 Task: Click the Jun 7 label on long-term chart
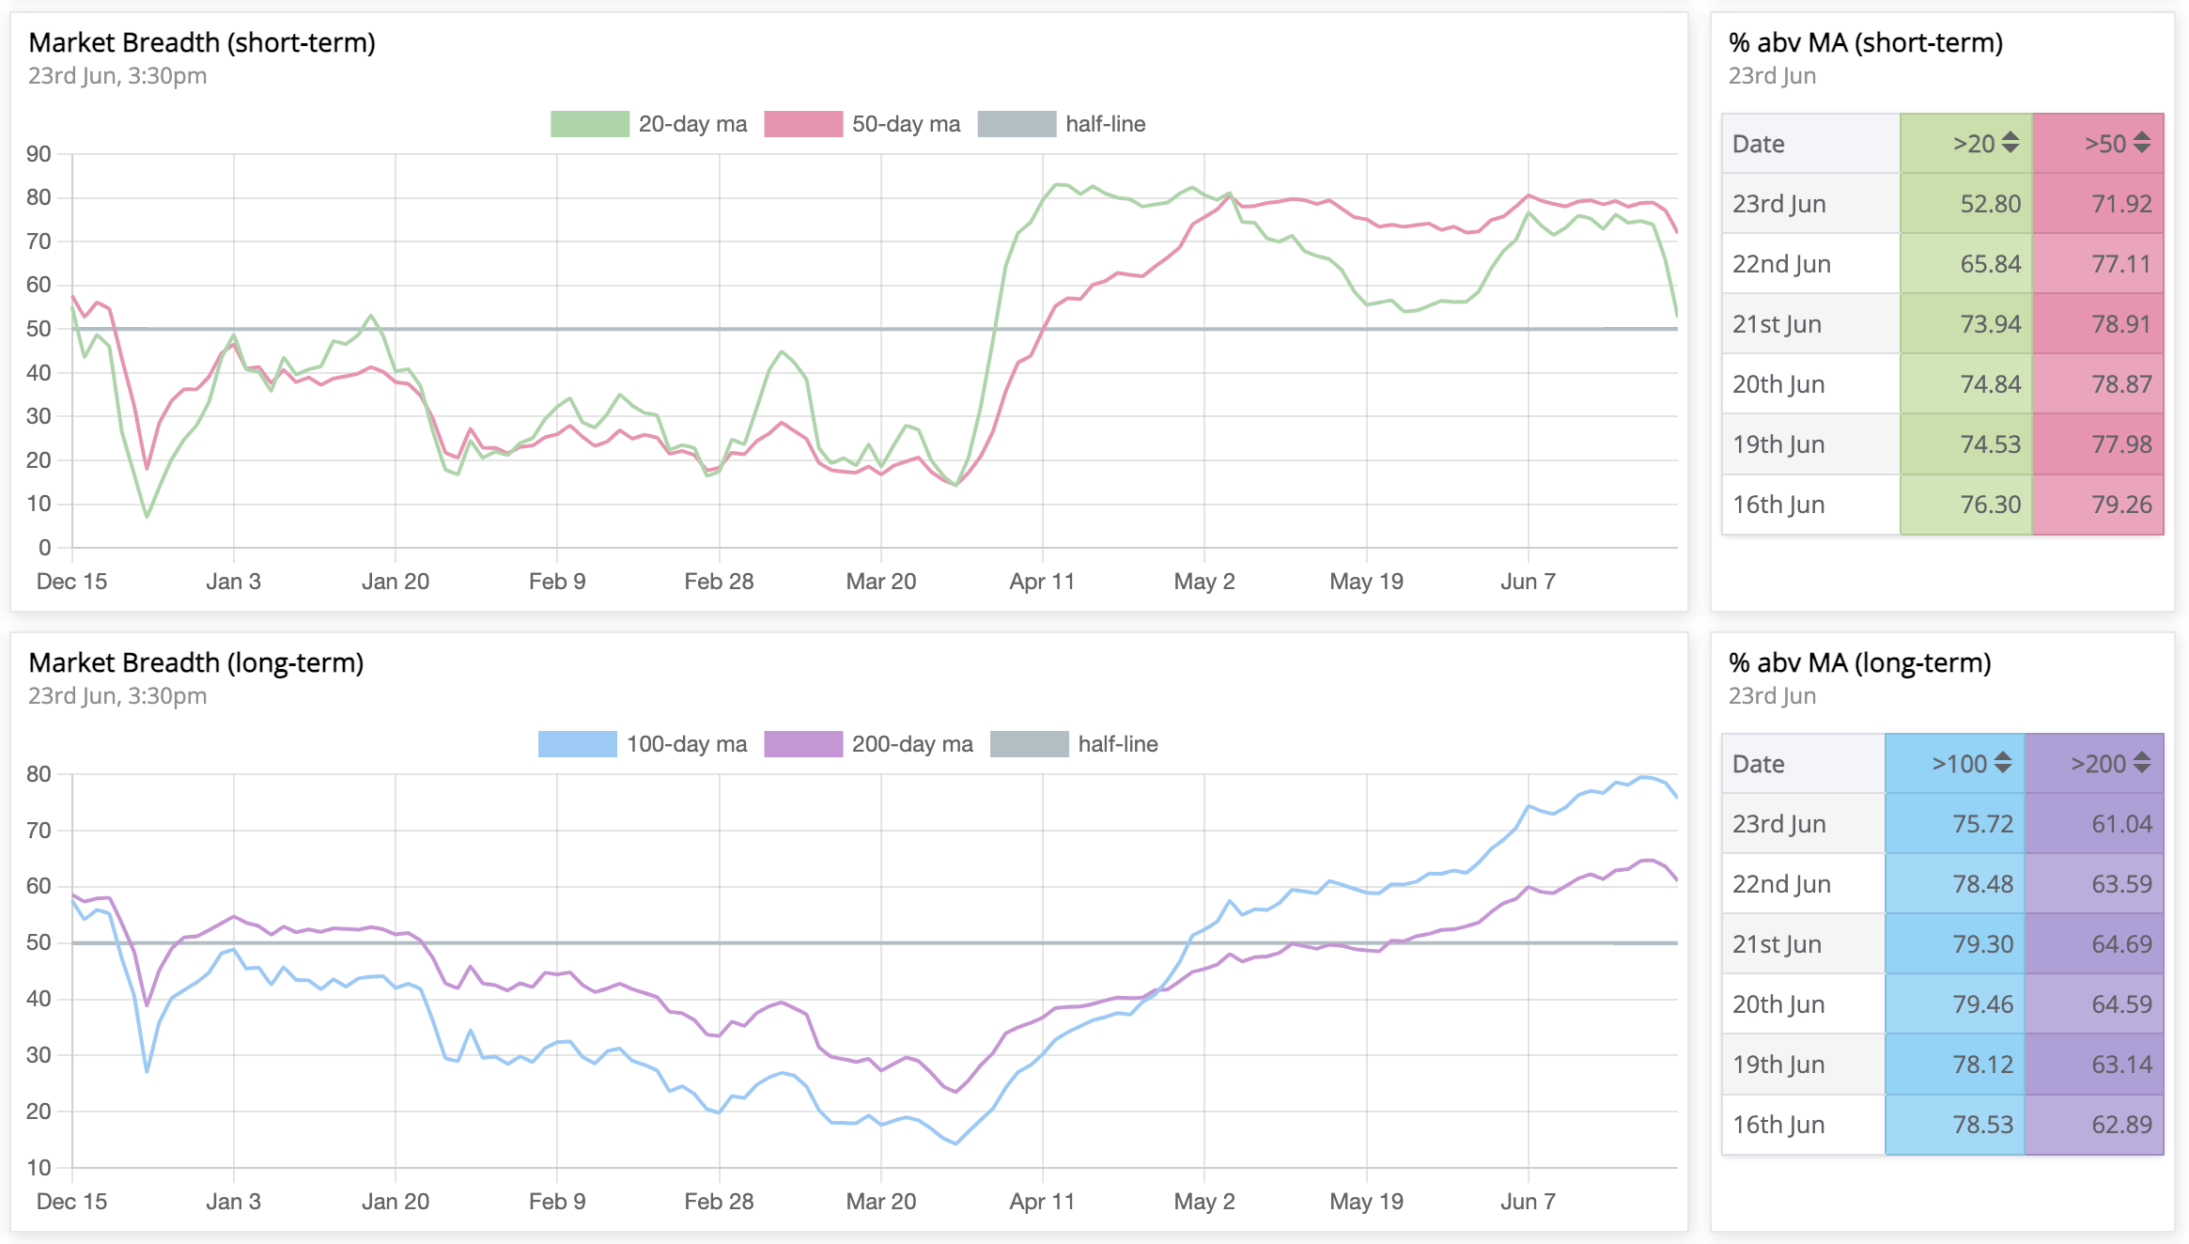tap(1529, 1202)
